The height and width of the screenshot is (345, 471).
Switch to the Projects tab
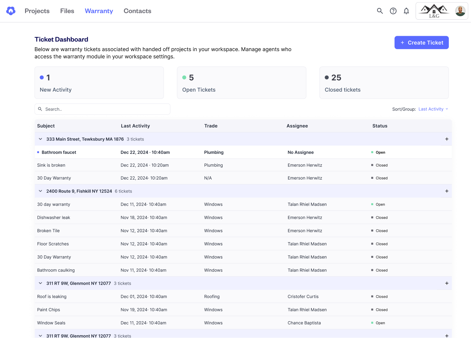point(37,11)
